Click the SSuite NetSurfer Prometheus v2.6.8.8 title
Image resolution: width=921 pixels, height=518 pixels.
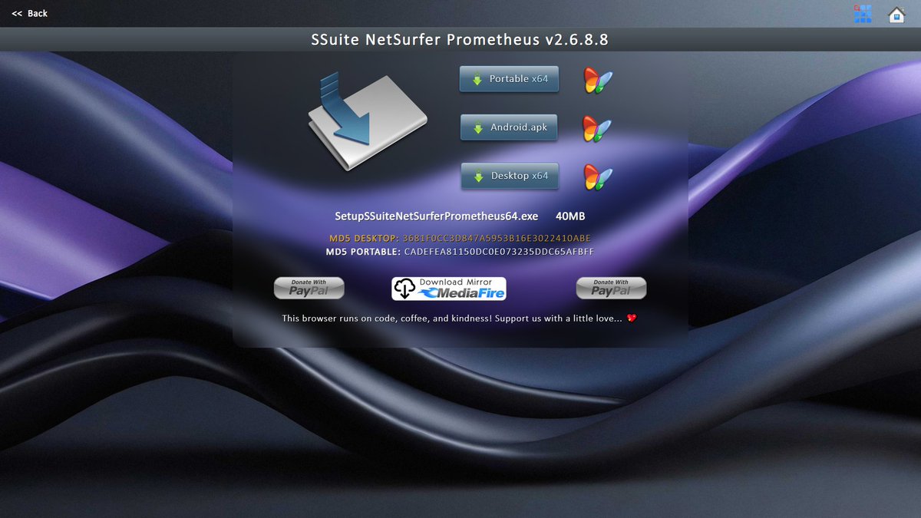[460, 40]
